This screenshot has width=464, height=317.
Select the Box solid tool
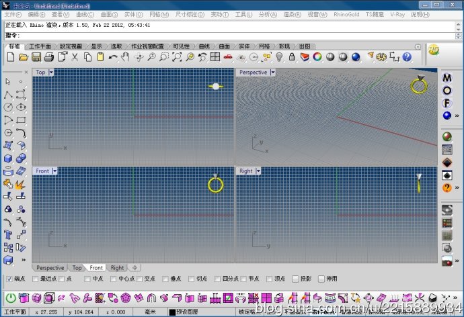8,158
